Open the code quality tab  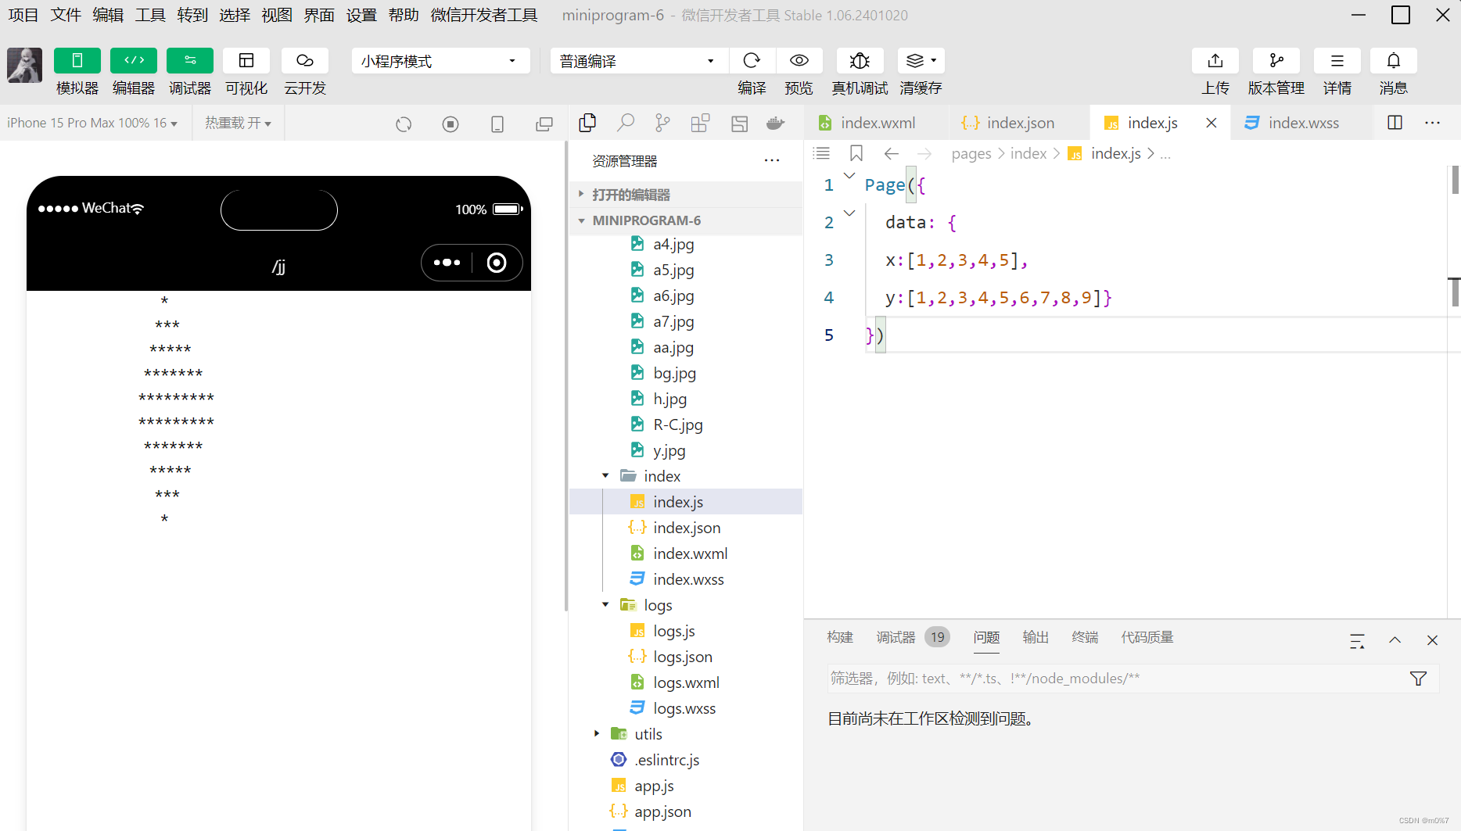click(1147, 637)
